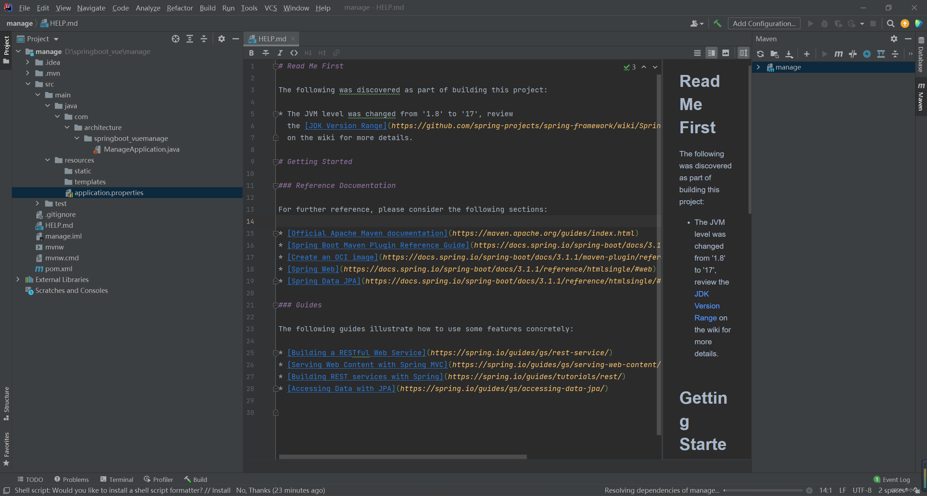Click Add Configuration button
927x496 pixels.
click(764, 24)
